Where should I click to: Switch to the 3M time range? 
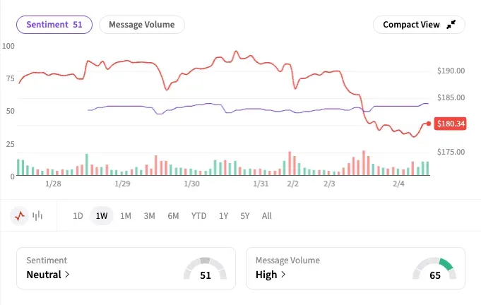coord(149,216)
